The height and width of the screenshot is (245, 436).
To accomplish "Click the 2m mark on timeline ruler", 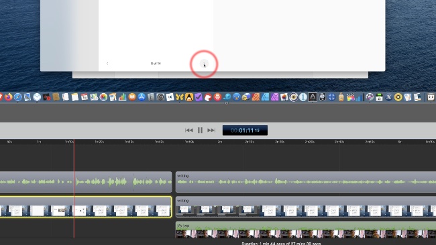I will [x=219, y=142].
